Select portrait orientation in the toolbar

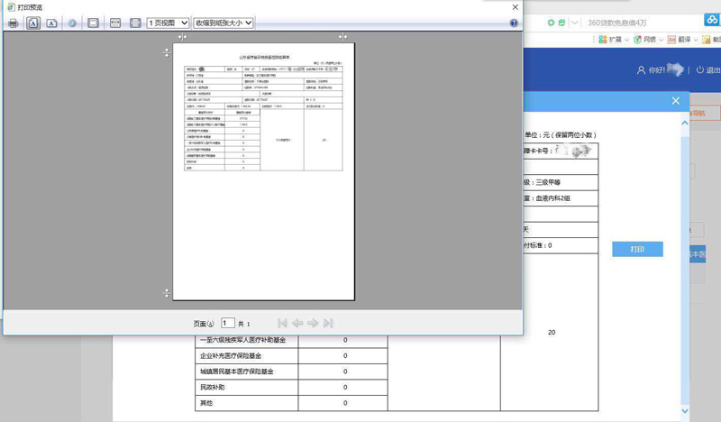tap(33, 23)
